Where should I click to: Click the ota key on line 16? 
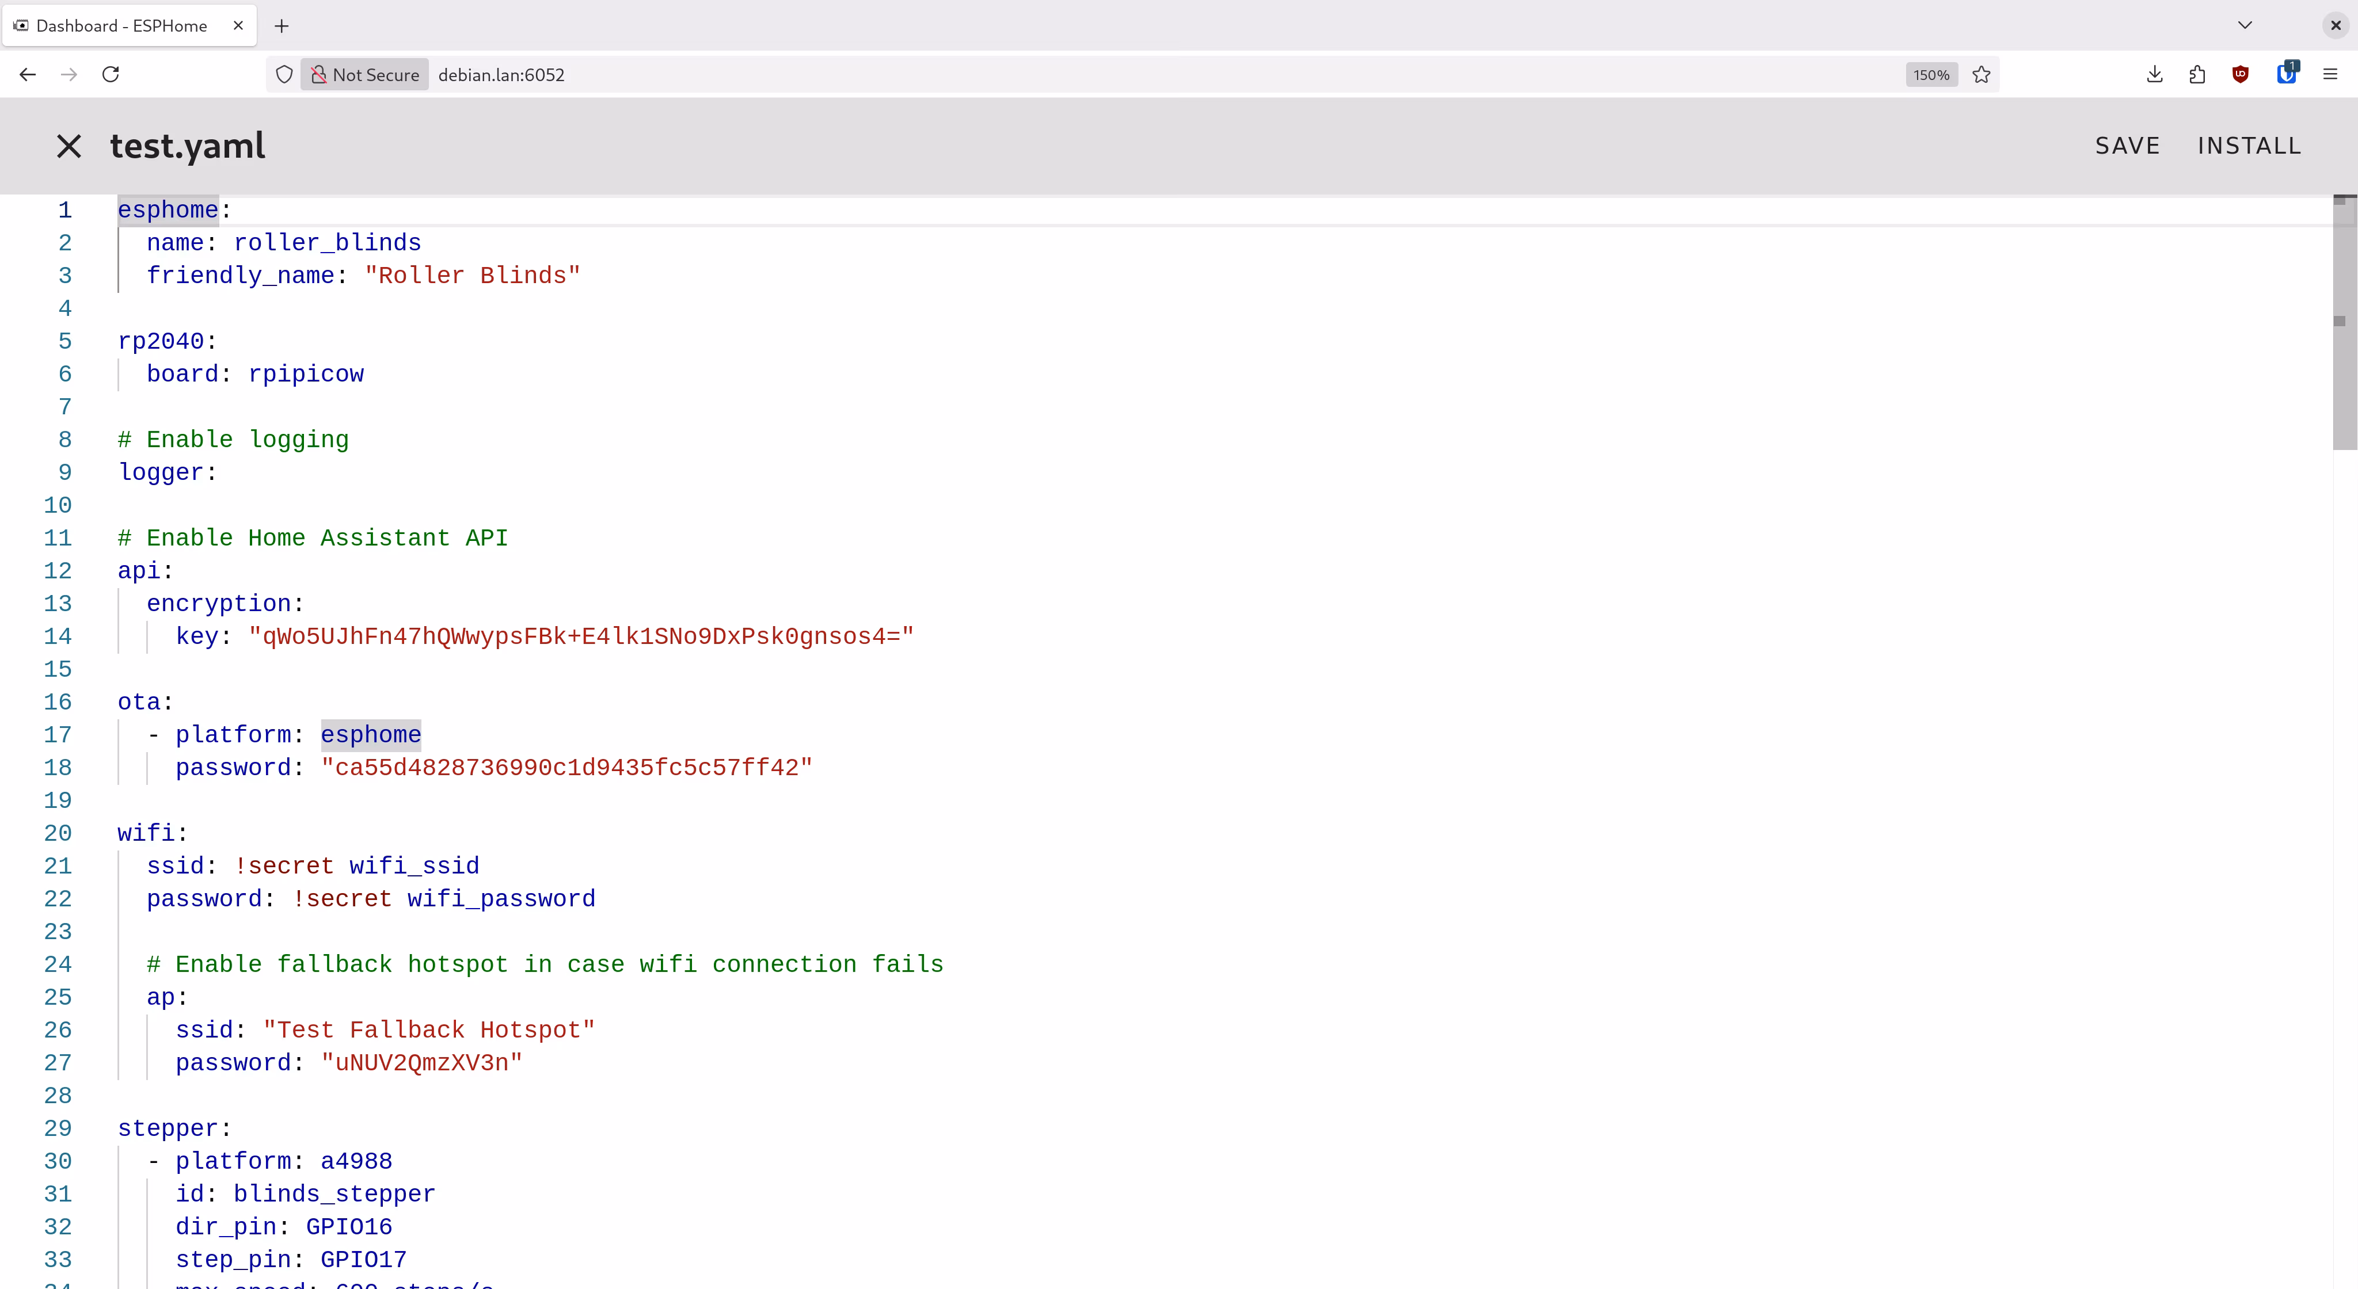pyautogui.click(x=139, y=703)
